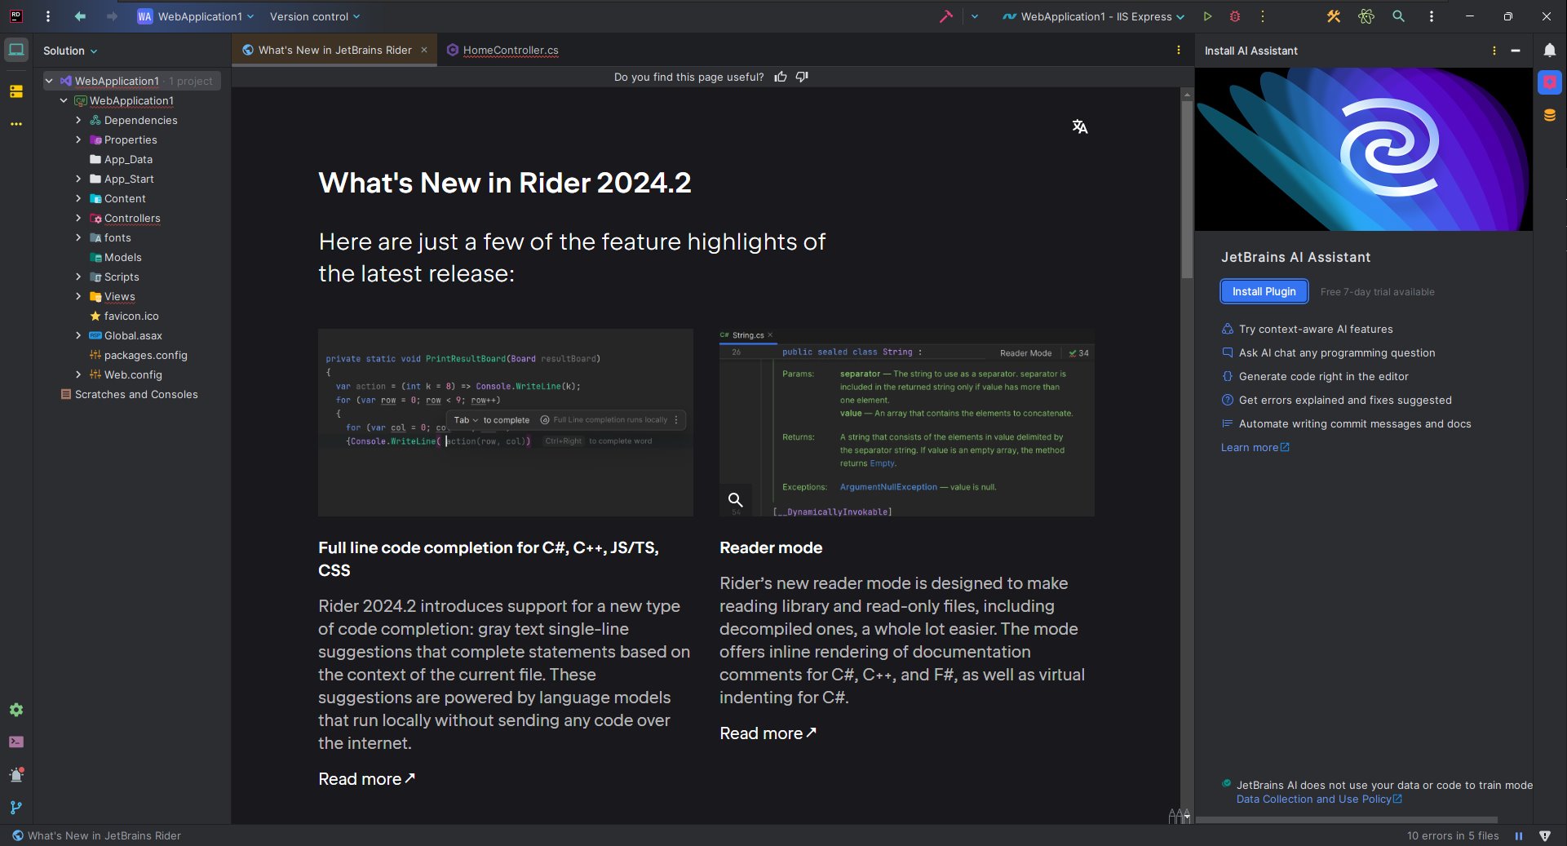Expand the Views folder

(x=78, y=296)
